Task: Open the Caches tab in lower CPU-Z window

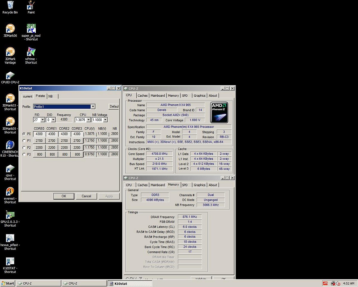Action: point(142,185)
